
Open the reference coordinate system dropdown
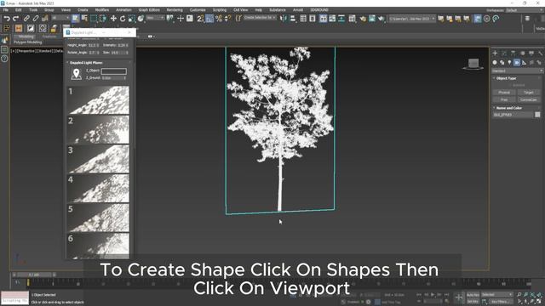(155, 18)
